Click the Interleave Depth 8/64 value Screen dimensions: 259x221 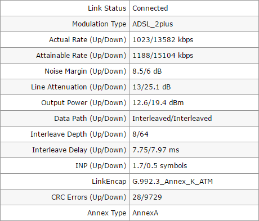point(140,134)
